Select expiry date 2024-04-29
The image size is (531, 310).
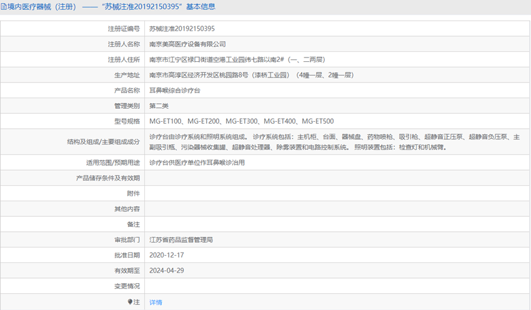point(167,271)
